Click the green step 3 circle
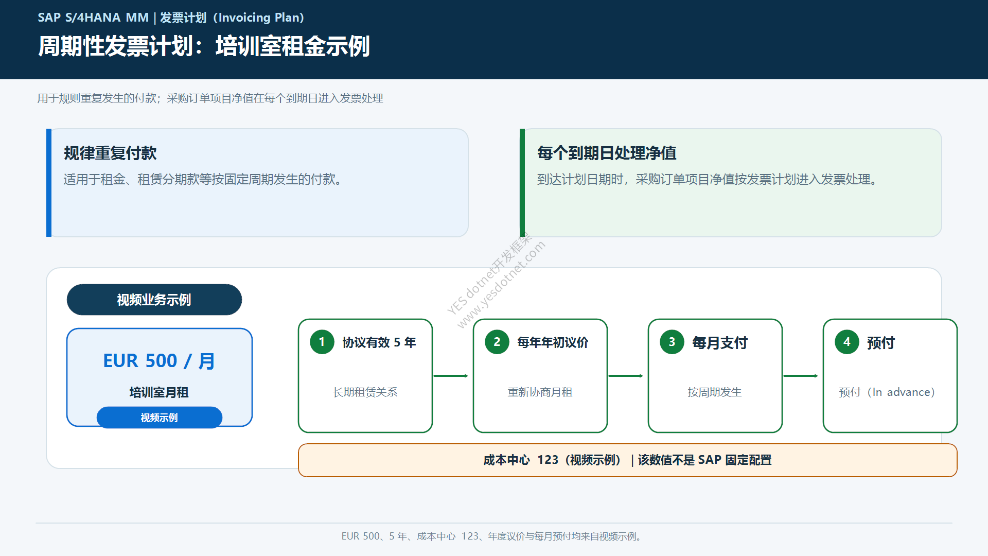The height and width of the screenshot is (556, 988). [x=672, y=342]
